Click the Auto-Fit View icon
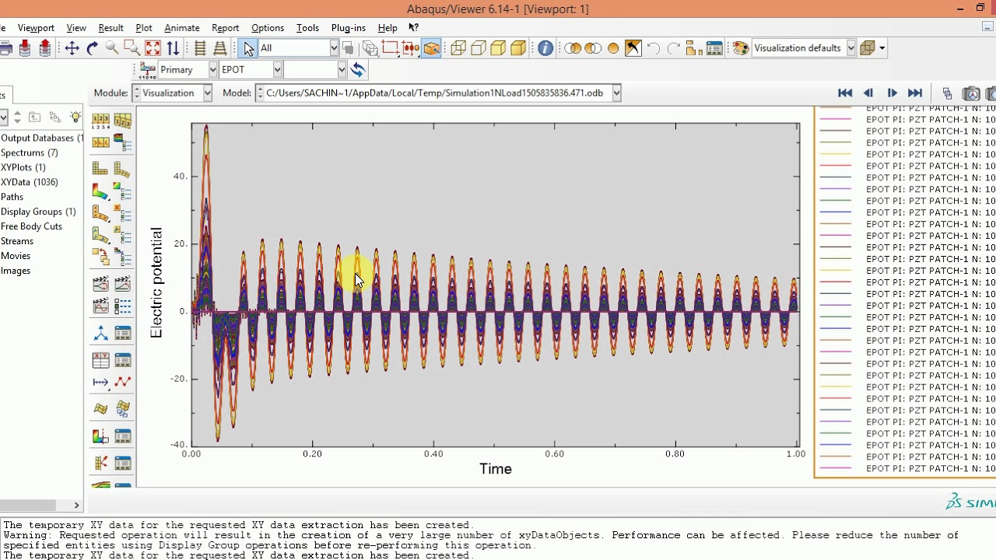This screenshot has width=996, height=560. [x=153, y=48]
